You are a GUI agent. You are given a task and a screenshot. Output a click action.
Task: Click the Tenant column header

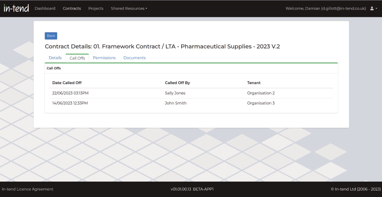tap(254, 83)
